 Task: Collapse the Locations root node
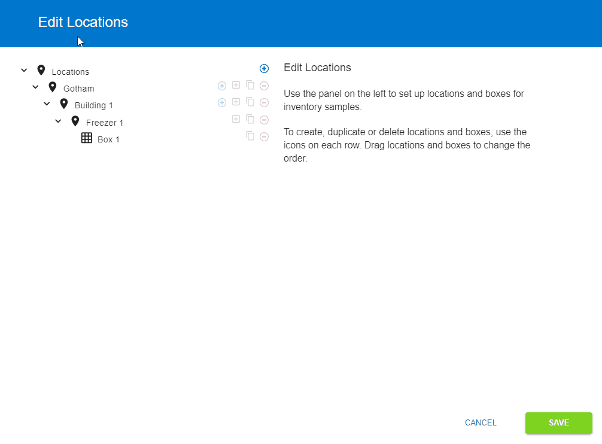24,71
